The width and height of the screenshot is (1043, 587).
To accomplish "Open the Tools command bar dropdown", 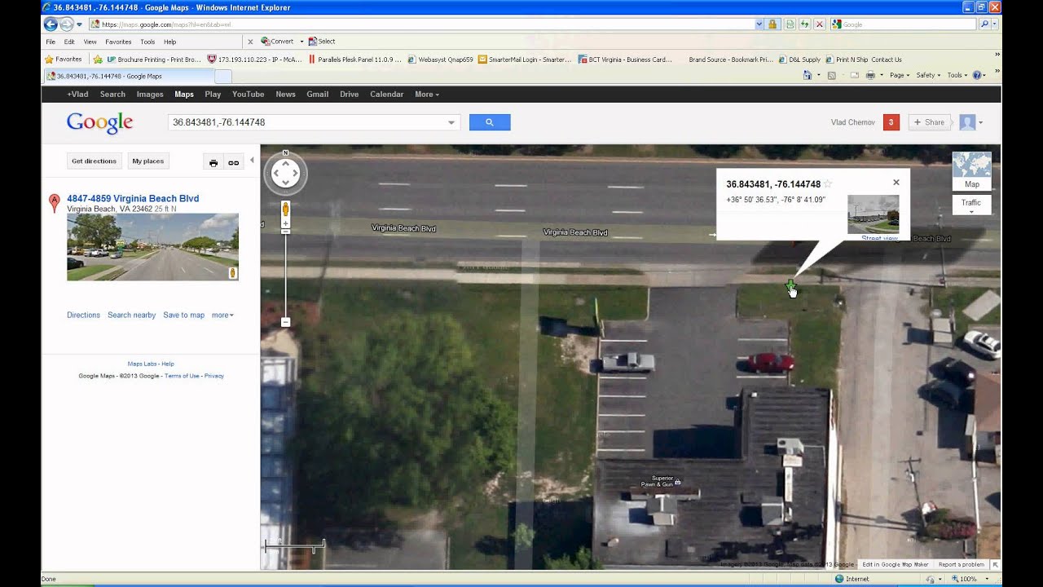I will click(x=957, y=75).
